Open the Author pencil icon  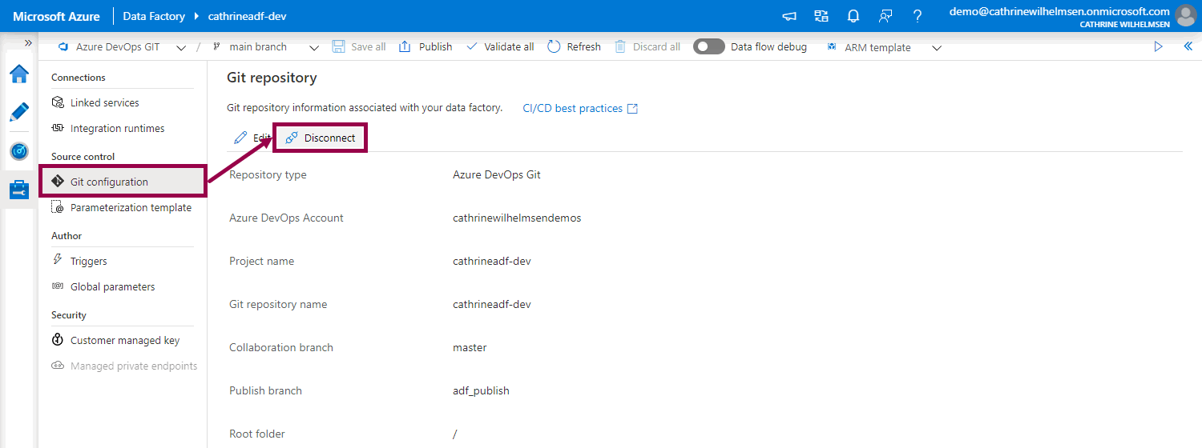click(19, 112)
